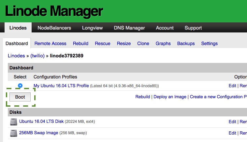Click Edit for the 256MB Swap Image
Image resolution: width=247 pixels, height=142 pixels.
[232, 133]
